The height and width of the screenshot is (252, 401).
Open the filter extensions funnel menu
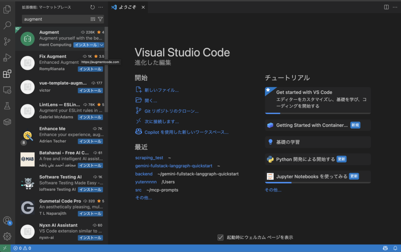pos(101,19)
